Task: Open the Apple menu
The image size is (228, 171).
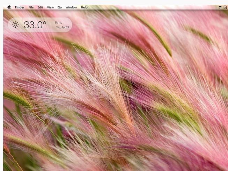Action: coord(9,7)
